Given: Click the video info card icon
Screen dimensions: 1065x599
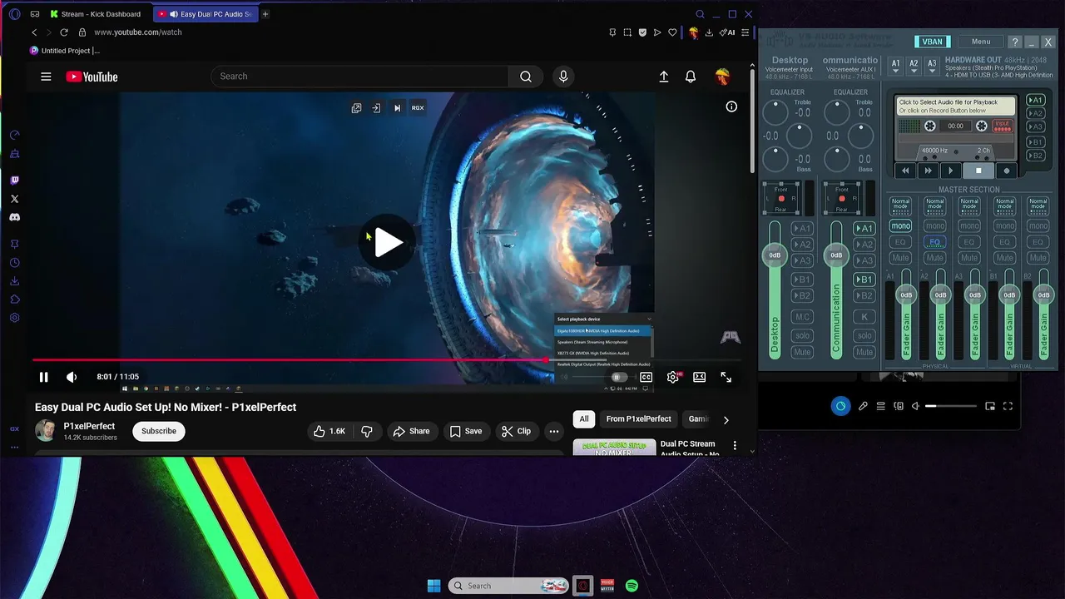Looking at the screenshot, I should pyautogui.click(x=731, y=106).
